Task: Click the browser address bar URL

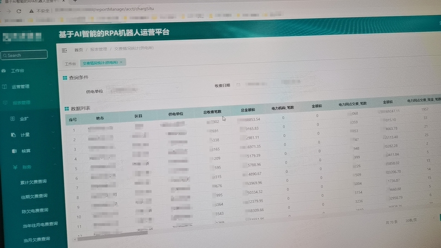Action: point(104,9)
